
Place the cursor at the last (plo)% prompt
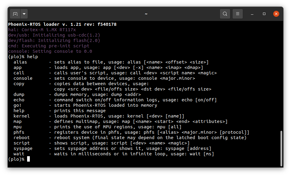28,159
